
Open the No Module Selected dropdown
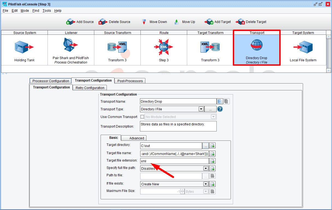pyautogui.click(x=213, y=117)
